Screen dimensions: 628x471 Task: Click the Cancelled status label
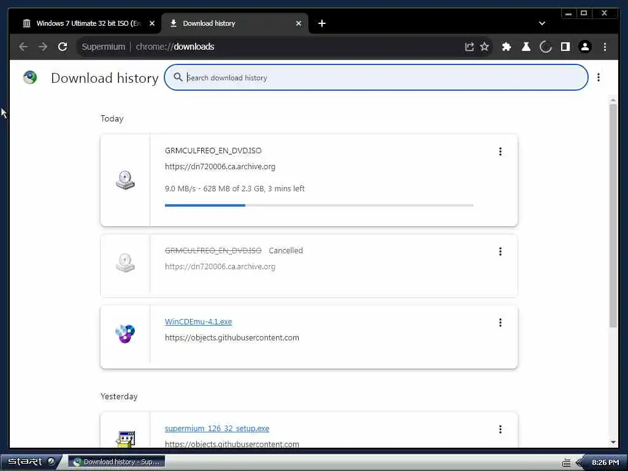point(286,250)
